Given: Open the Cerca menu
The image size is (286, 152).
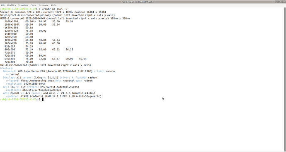Looking at the screenshot, I should coord(33,5).
